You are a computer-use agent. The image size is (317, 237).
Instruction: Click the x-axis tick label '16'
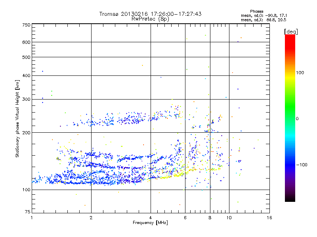pyautogui.click(x=269, y=218)
